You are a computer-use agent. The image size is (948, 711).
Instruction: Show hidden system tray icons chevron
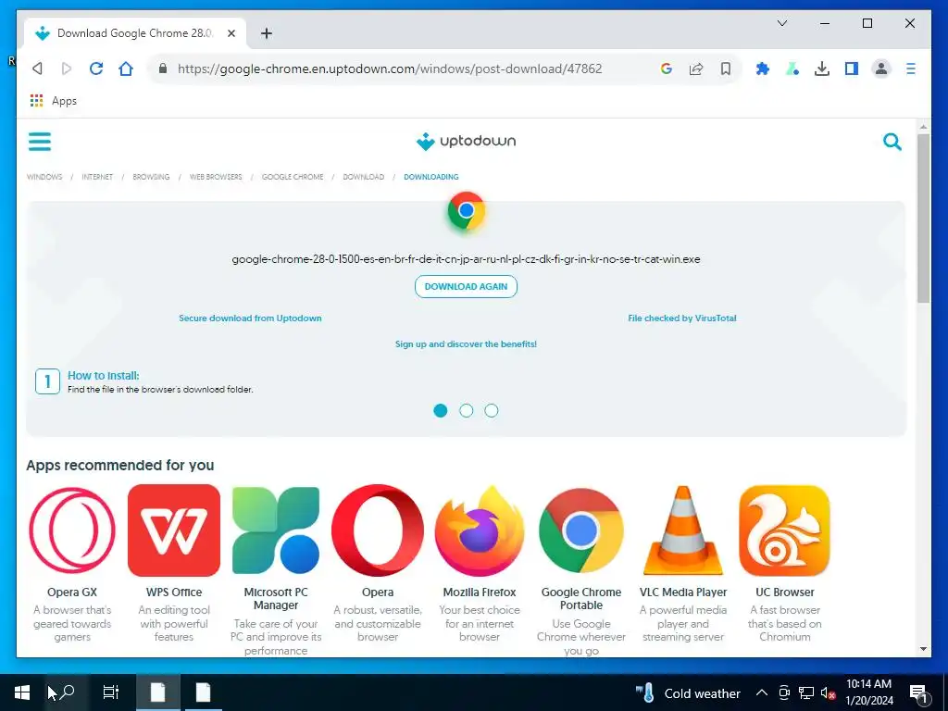pos(762,692)
